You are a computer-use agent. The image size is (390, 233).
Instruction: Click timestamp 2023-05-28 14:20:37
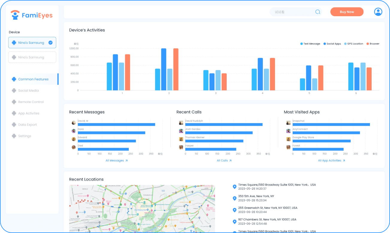[252, 189]
